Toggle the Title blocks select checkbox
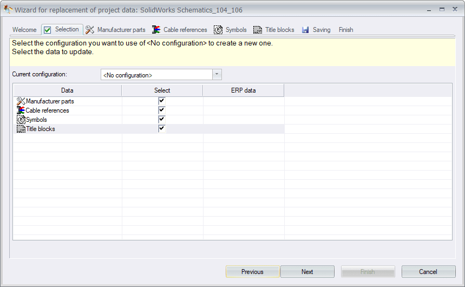The height and width of the screenshot is (287, 465). coord(162,128)
